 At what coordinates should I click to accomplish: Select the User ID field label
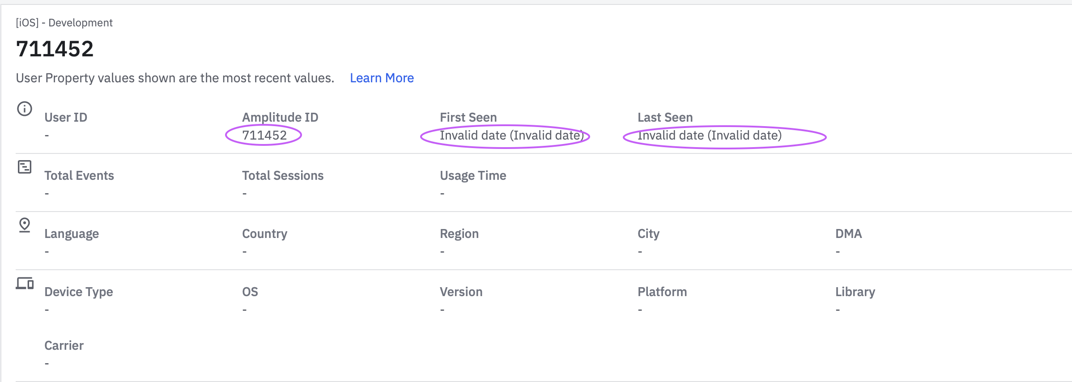[x=66, y=117]
